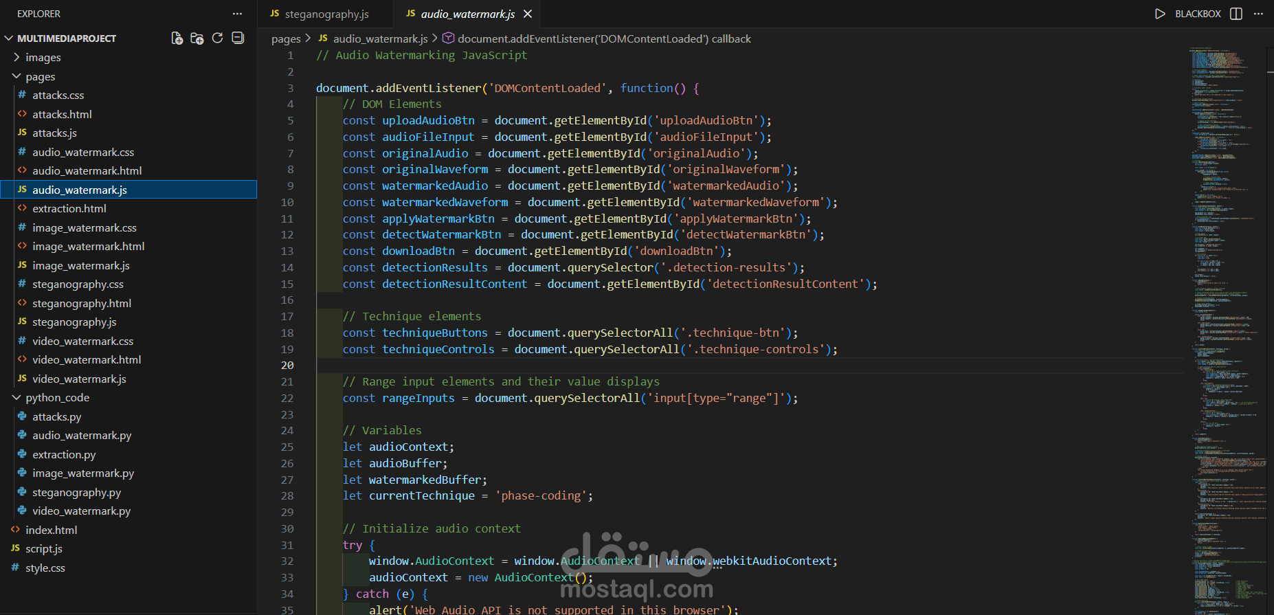Refresh the Explorer file tree

[217, 38]
